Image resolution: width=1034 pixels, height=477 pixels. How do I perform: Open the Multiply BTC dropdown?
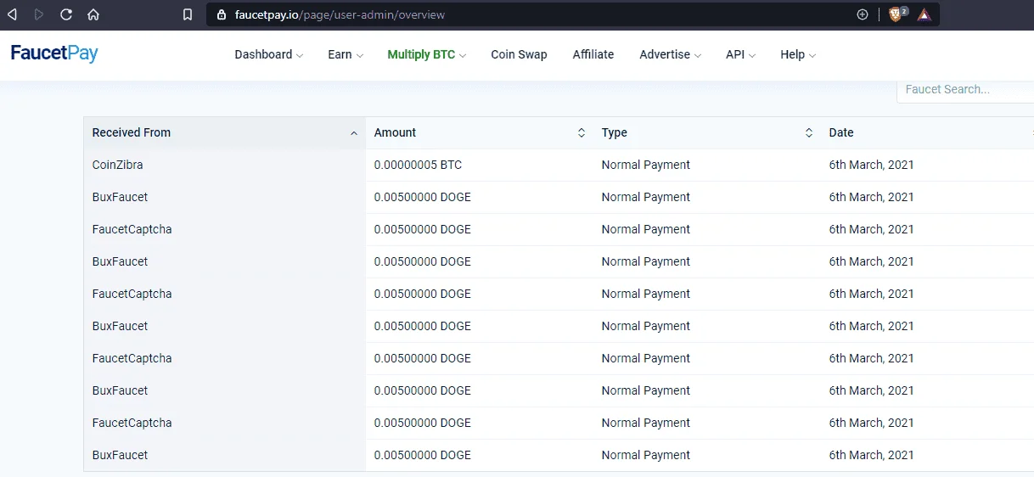427,54
